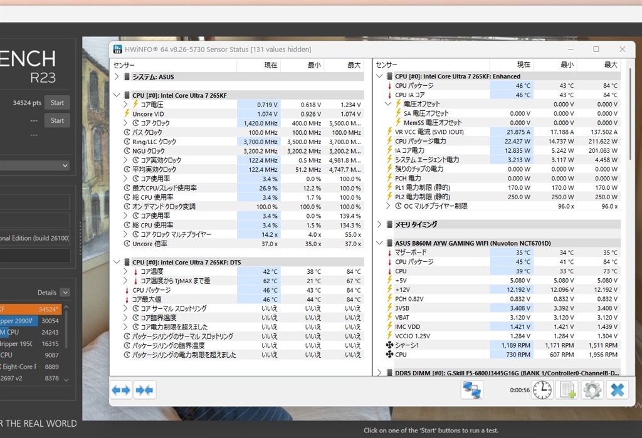Click the chip icon beside システム: ASUS
This screenshot has height=438, width=642.
[127, 76]
